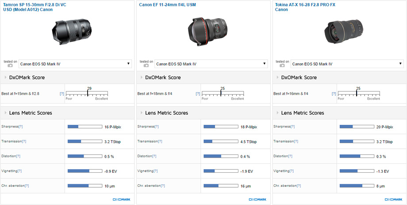This screenshot has height=205, width=407.
Task: Click the text 'Best at f=16mm & f/4'
Action: click(x=291, y=94)
